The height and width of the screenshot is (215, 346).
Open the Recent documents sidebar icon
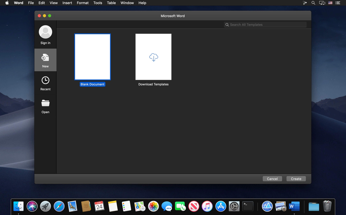click(x=45, y=80)
